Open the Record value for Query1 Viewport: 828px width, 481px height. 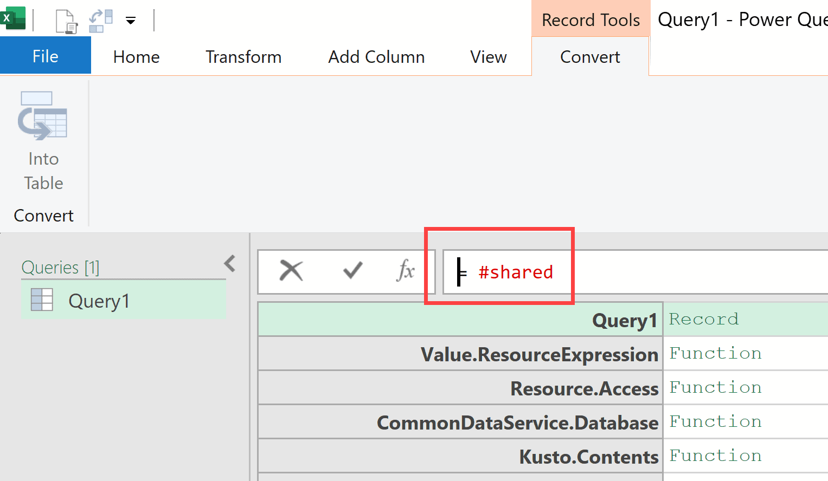click(x=704, y=319)
